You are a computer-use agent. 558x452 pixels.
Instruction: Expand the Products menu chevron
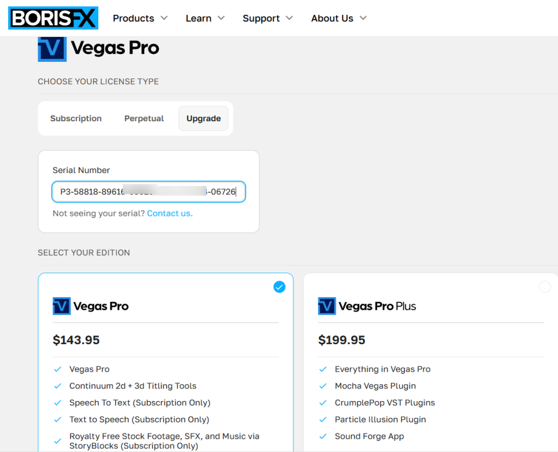pyautogui.click(x=164, y=18)
